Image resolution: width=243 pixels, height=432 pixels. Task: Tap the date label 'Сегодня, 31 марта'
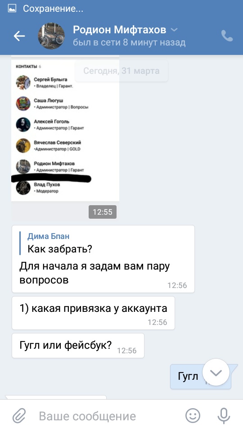coord(121,71)
